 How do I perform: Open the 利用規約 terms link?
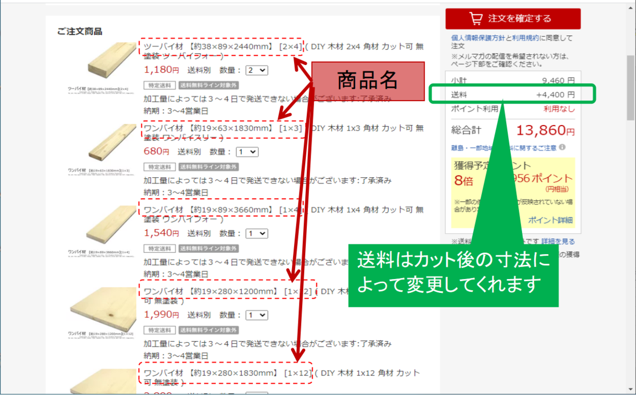pyautogui.click(x=525, y=38)
